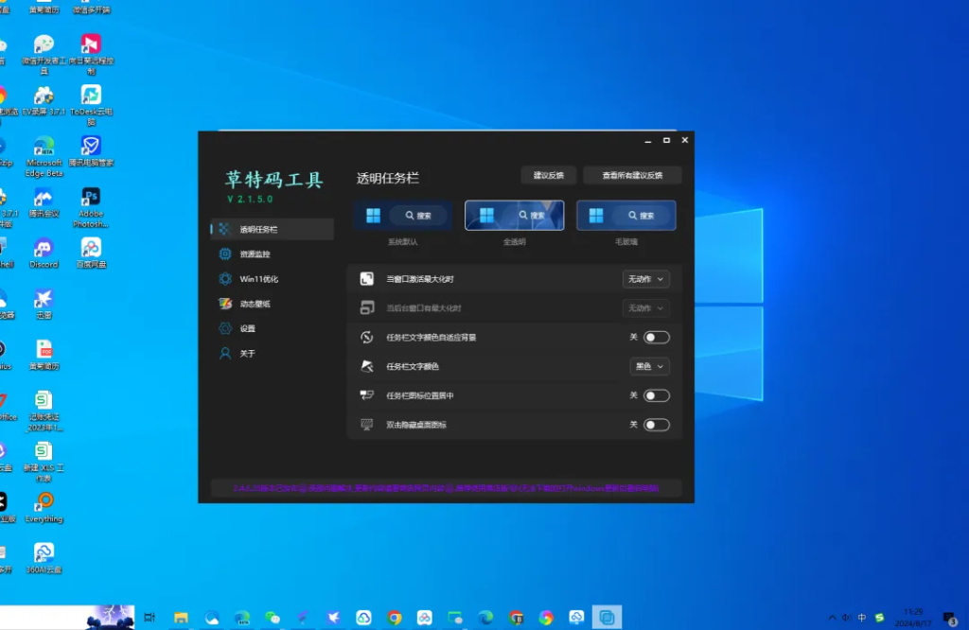Open File Explorer from the taskbar
969x630 pixels.
181,617
